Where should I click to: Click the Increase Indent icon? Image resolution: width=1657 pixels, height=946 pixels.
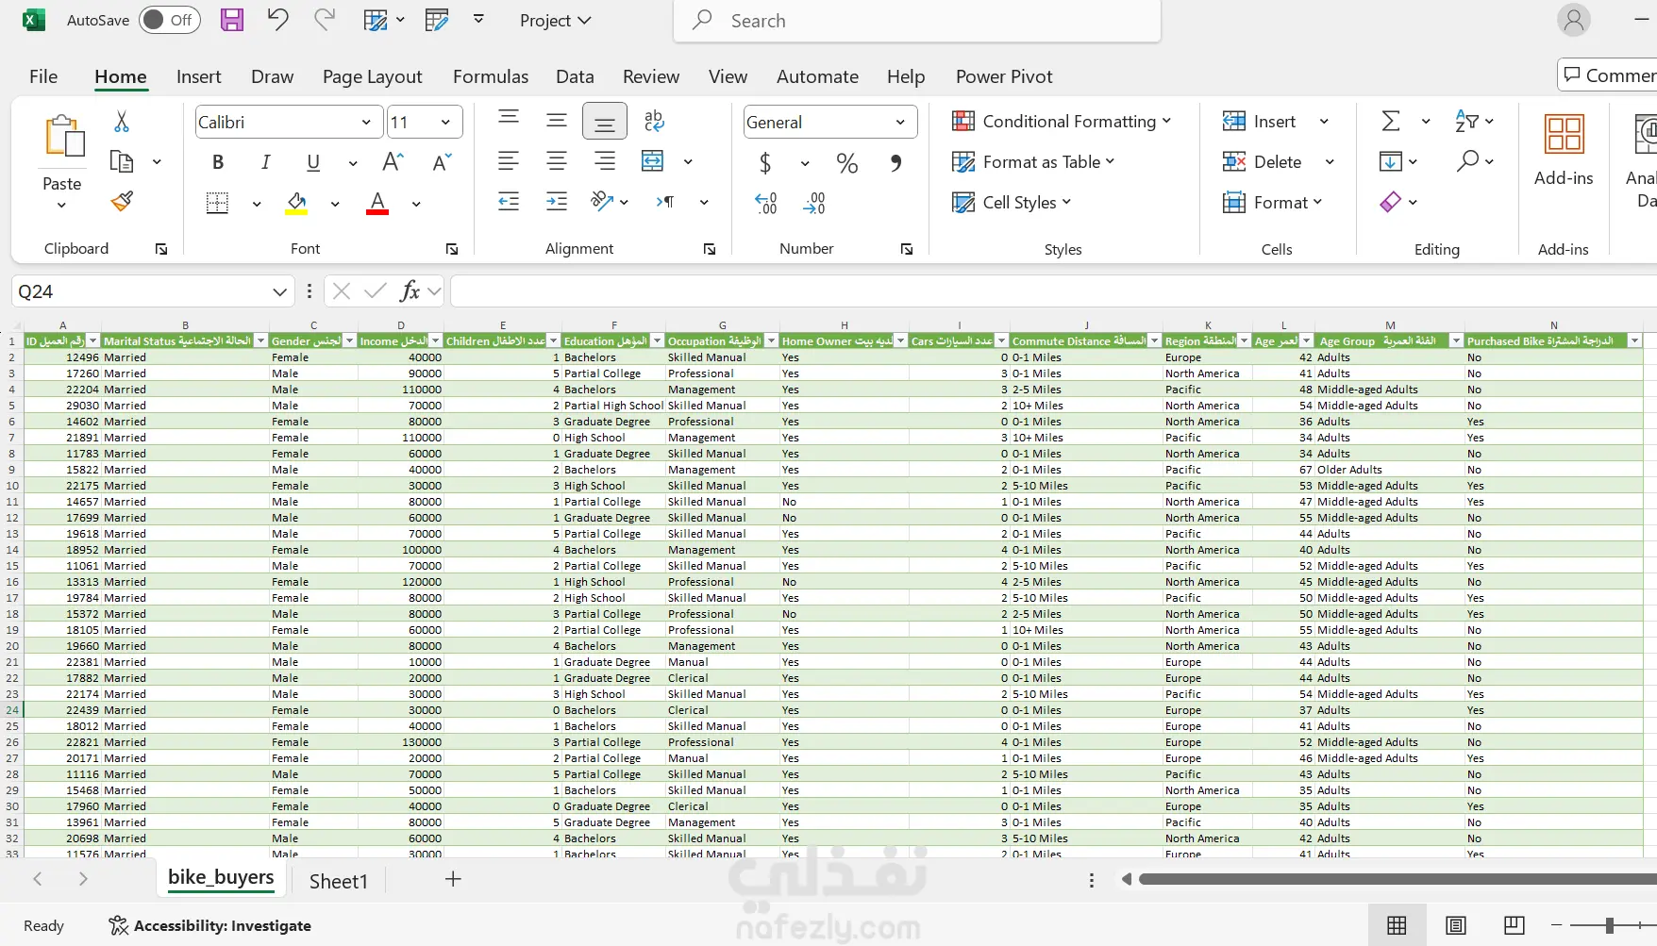coord(557,202)
